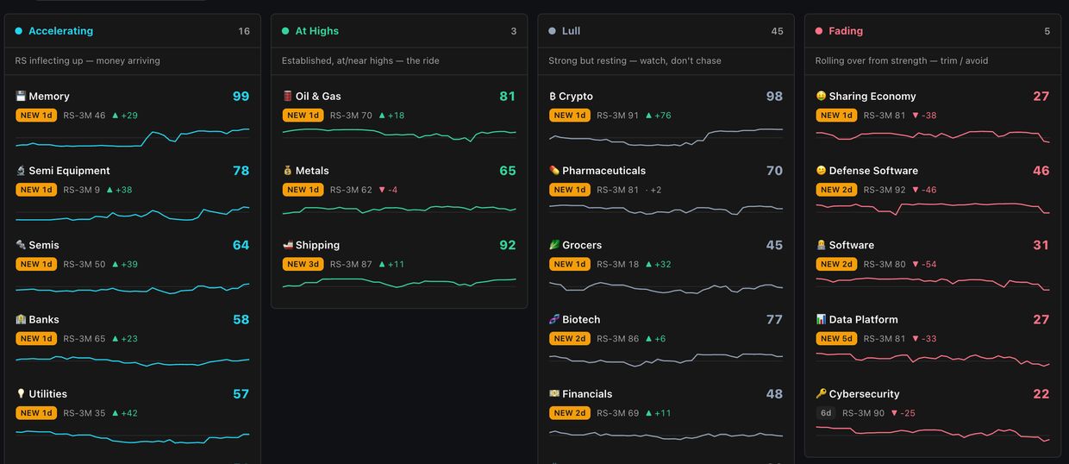
Task: Click the Banks sparkline chart
Action: point(132,361)
